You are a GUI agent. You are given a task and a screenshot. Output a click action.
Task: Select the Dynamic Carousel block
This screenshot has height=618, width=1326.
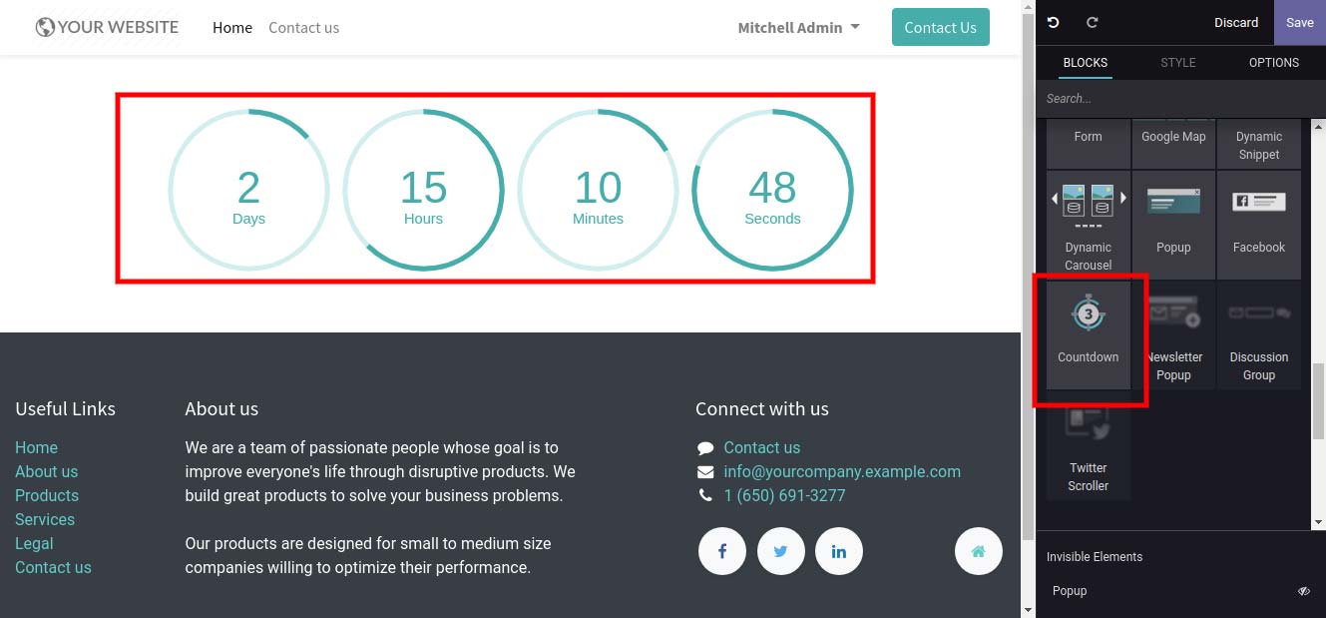pyautogui.click(x=1089, y=225)
